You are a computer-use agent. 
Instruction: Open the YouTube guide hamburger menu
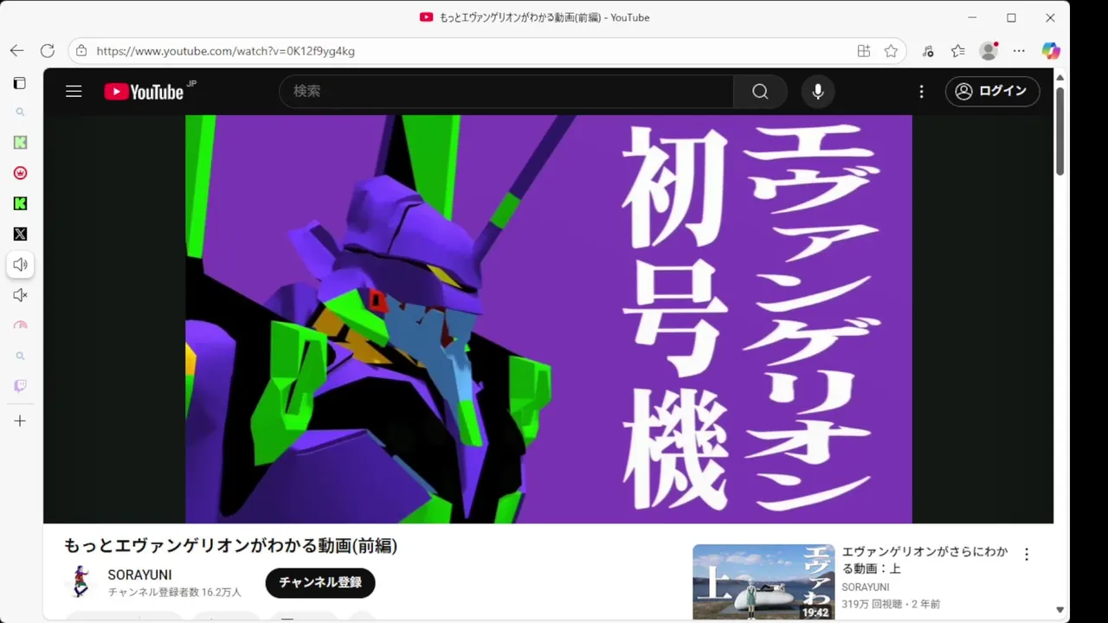pos(74,91)
